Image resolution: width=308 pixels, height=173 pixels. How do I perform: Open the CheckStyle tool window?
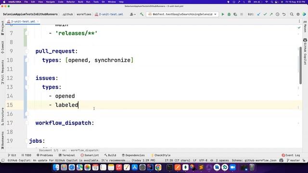coord(161,155)
